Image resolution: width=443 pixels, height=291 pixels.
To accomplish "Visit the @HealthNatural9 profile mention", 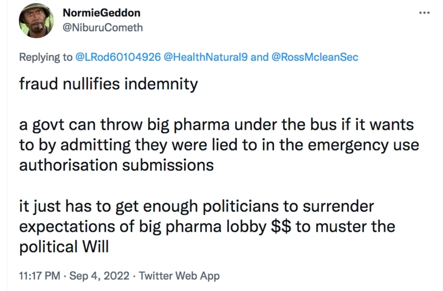I will click(x=206, y=57).
